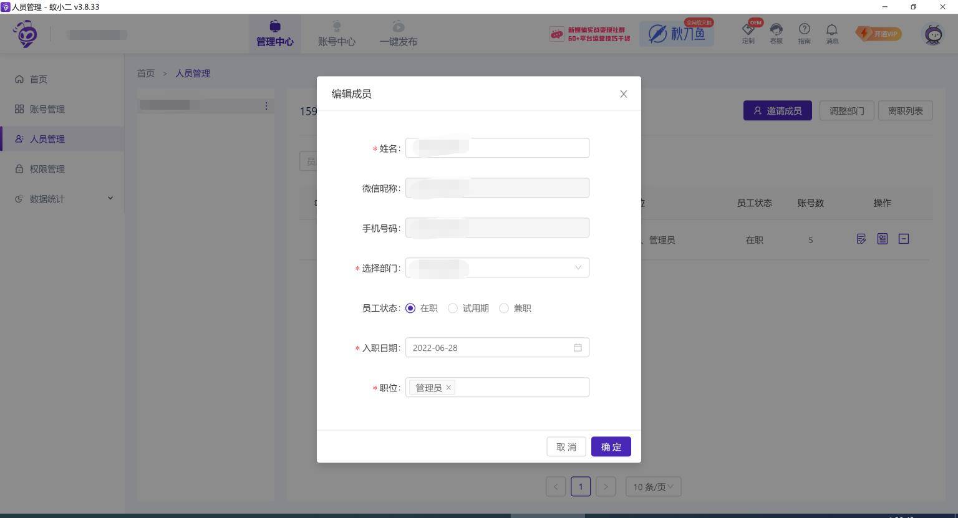Screen dimensions: 958x518
Task: Click the 取消 button
Action: (566, 446)
